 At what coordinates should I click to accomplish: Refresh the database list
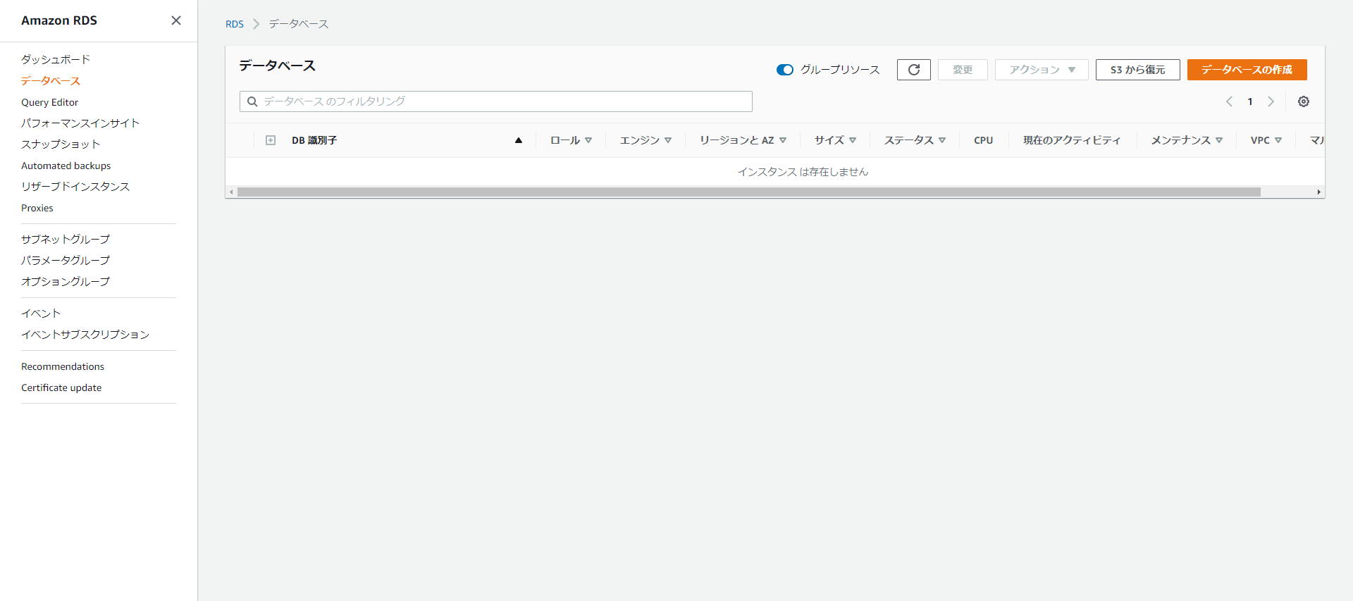pos(914,70)
